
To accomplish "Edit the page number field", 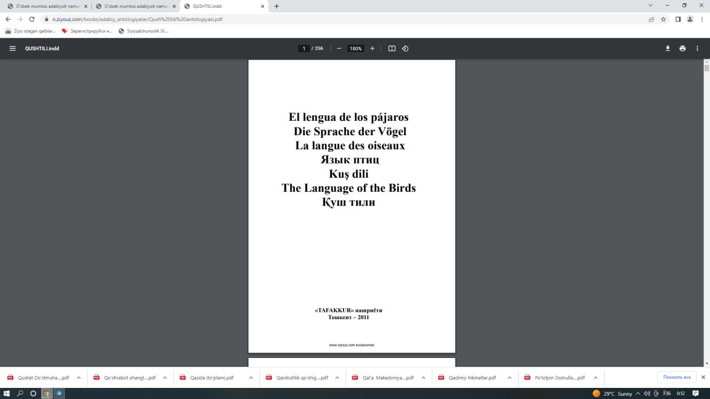I will [x=303, y=48].
